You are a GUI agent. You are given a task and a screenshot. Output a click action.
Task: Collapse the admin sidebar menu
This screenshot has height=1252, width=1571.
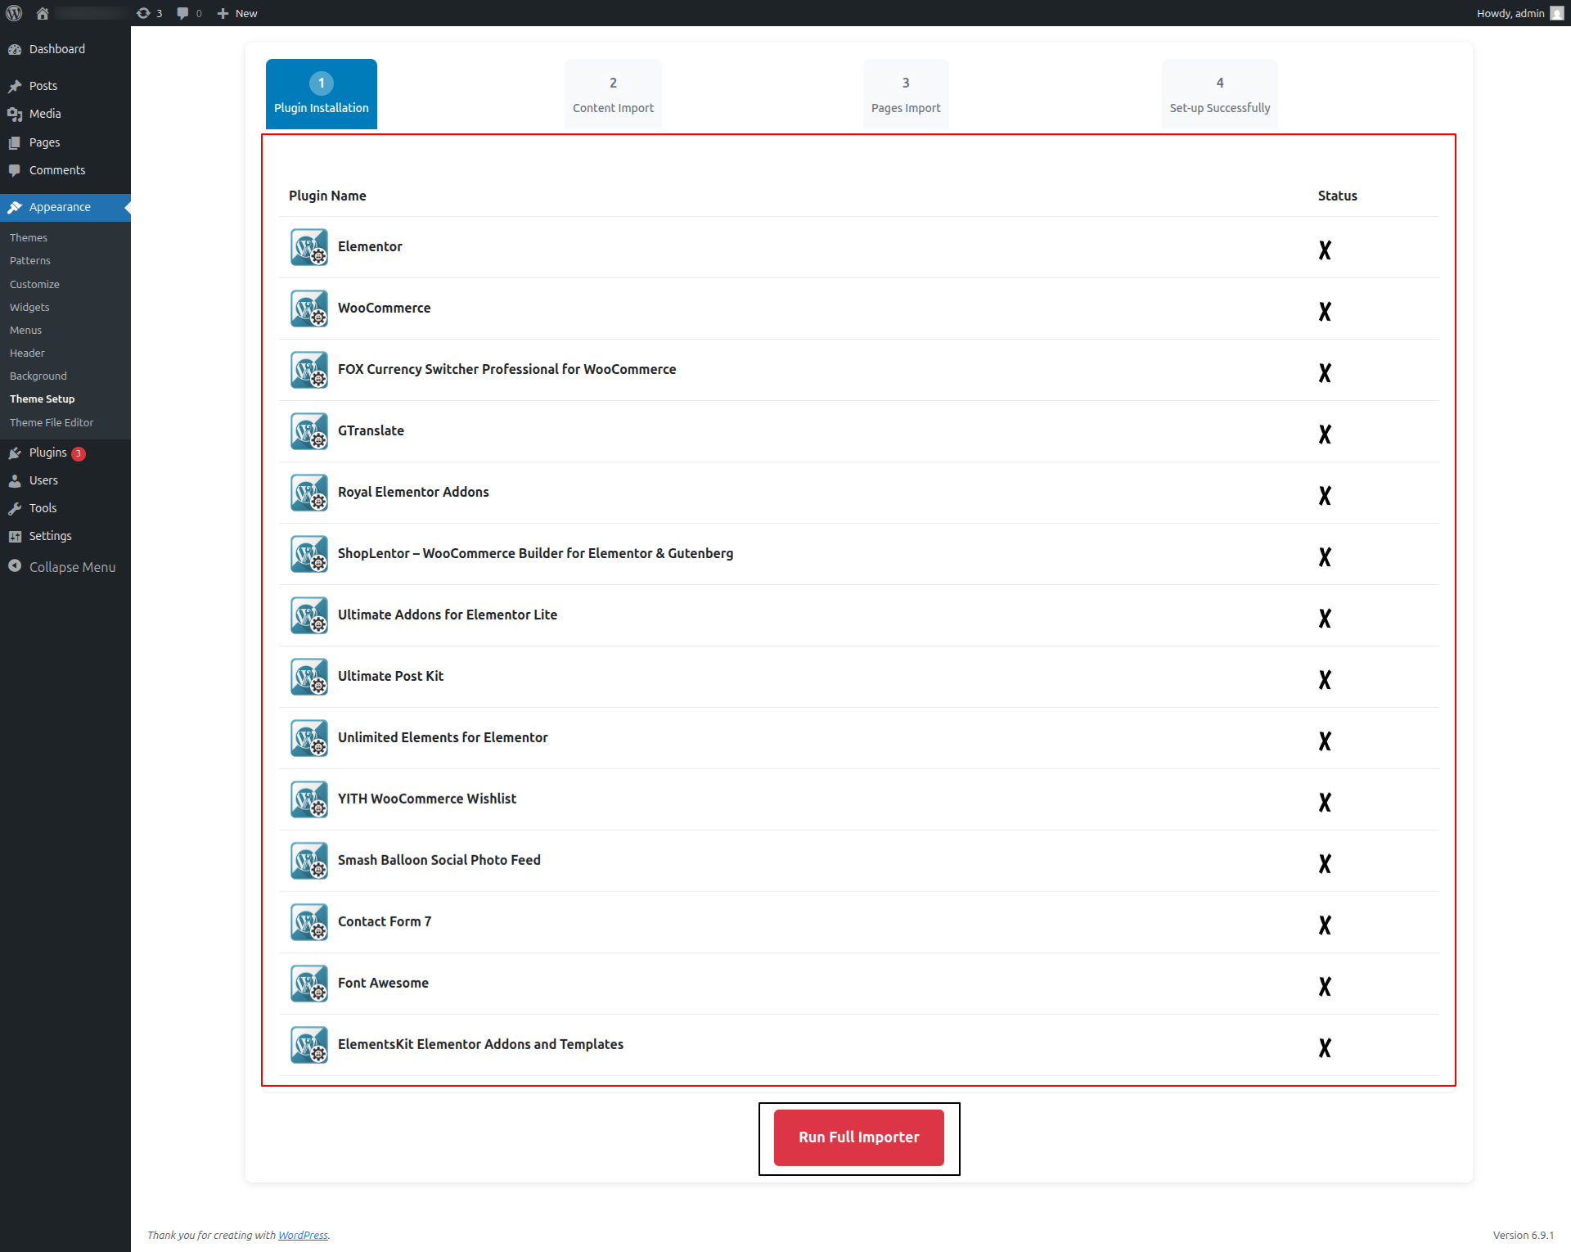coord(62,567)
